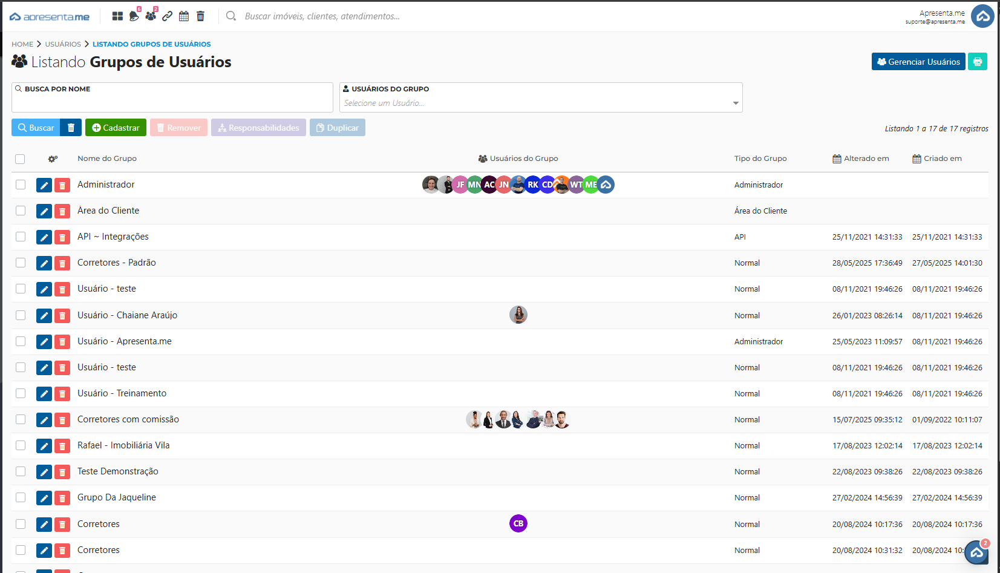
Task: Select the Corretores com comissão checkbox
Action: tap(21, 419)
